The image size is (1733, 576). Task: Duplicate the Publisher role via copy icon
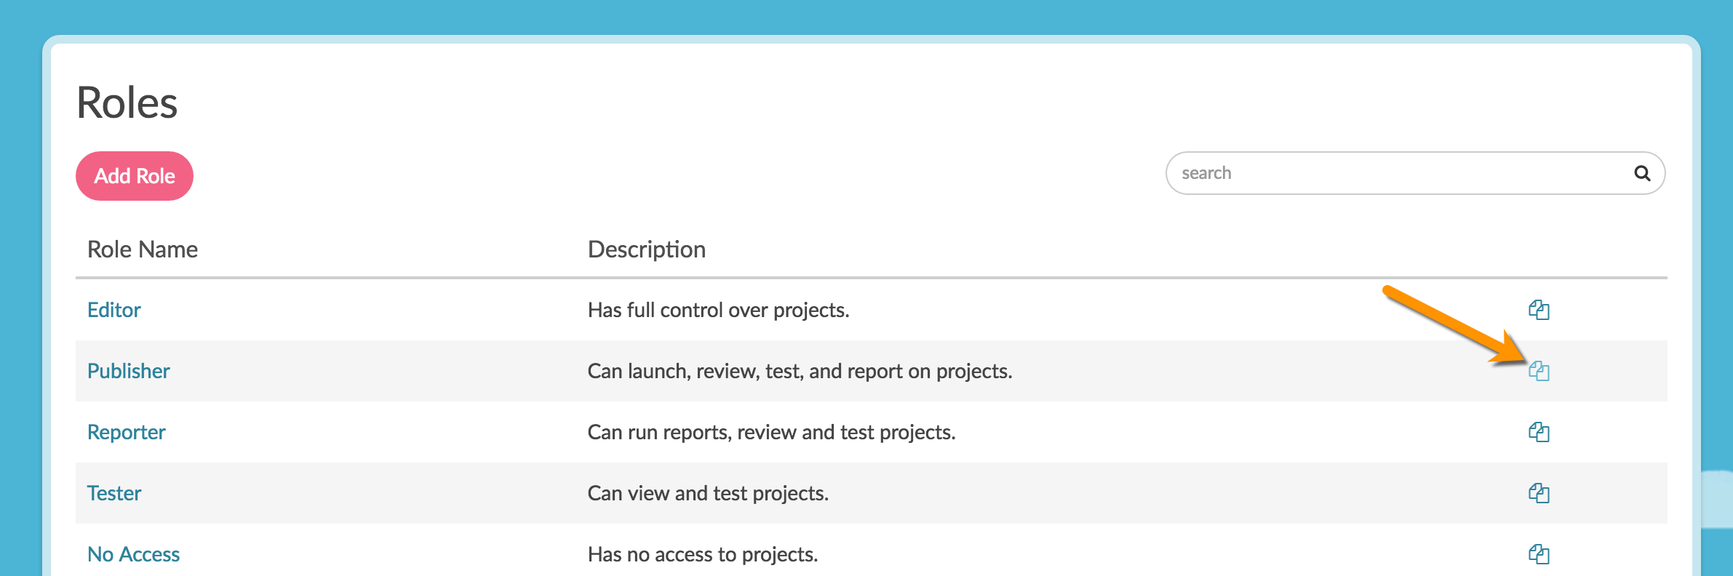(x=1539, y=371)
